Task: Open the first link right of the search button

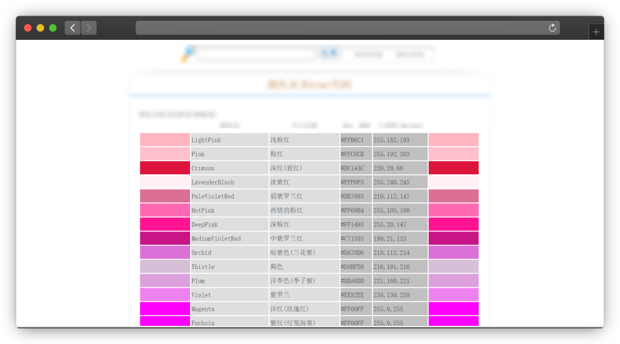Action: click(369, 55)
